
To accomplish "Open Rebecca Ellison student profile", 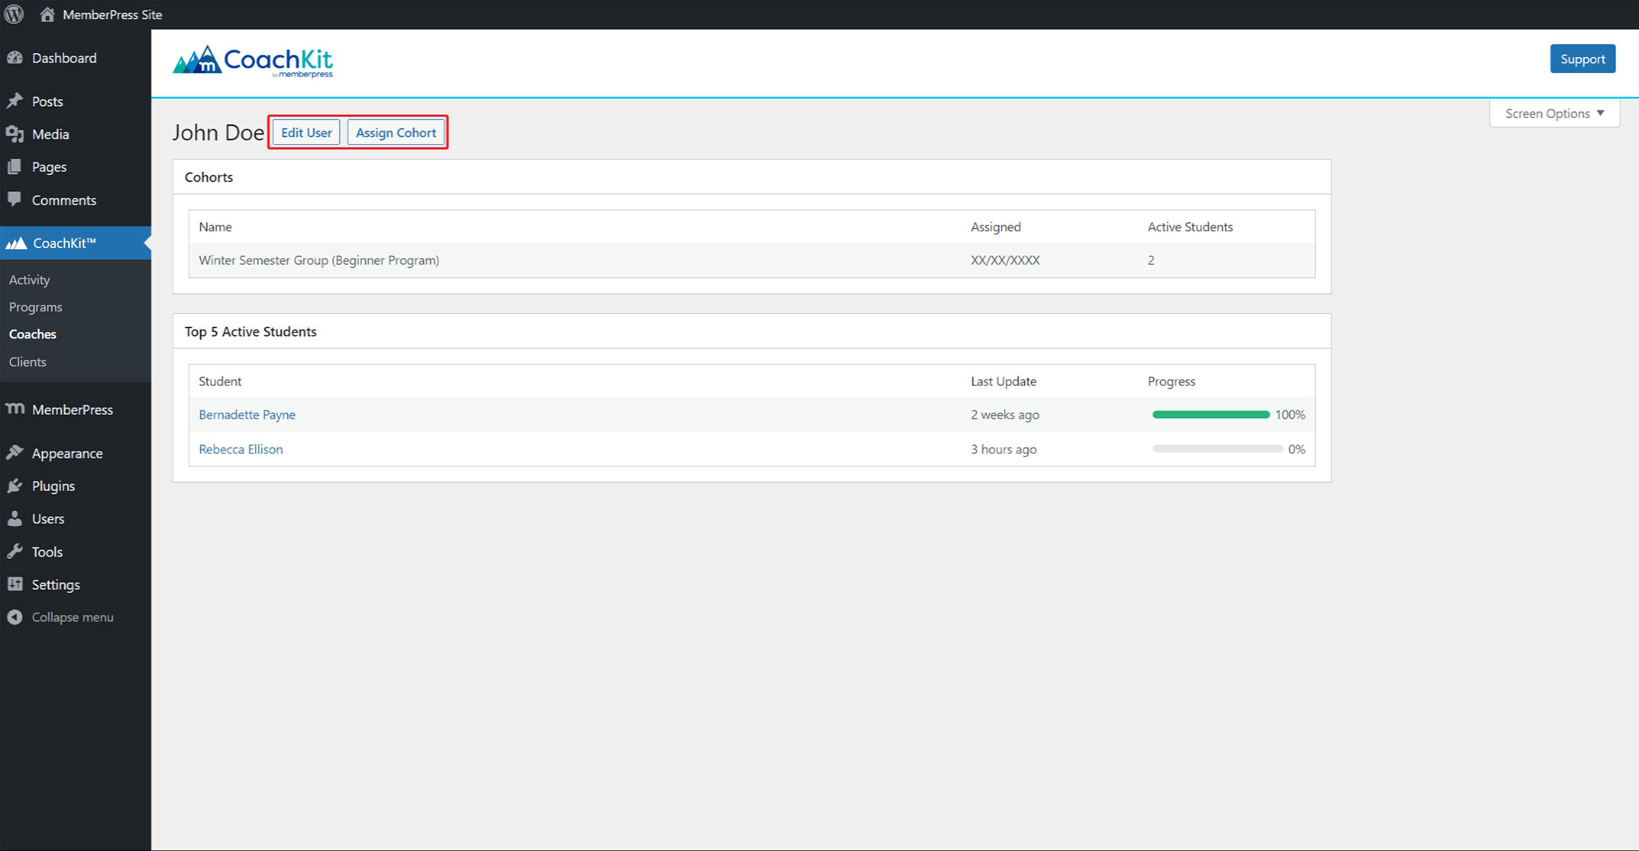I will 241,448.
